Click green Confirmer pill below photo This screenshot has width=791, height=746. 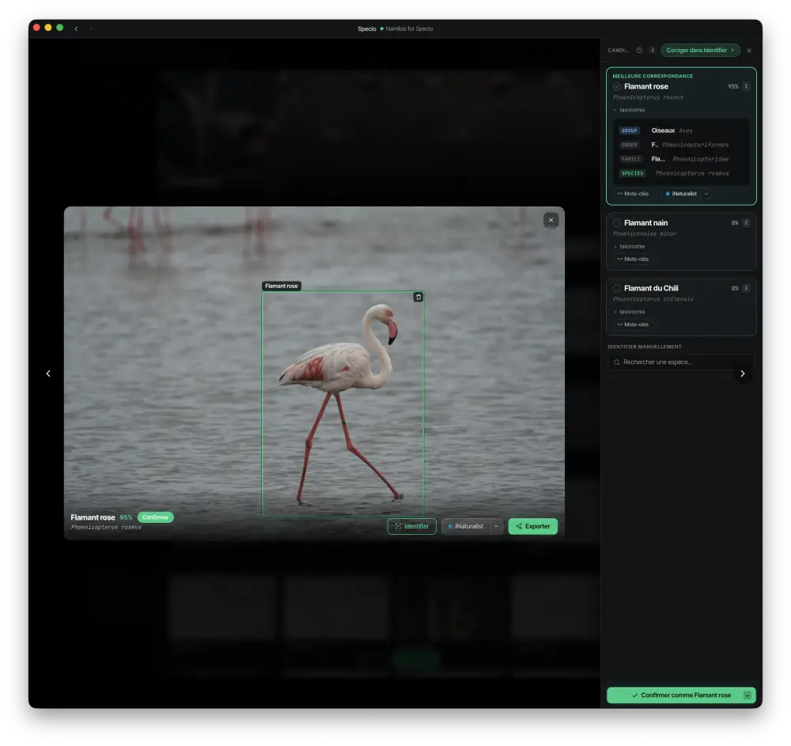click(155, 517)
